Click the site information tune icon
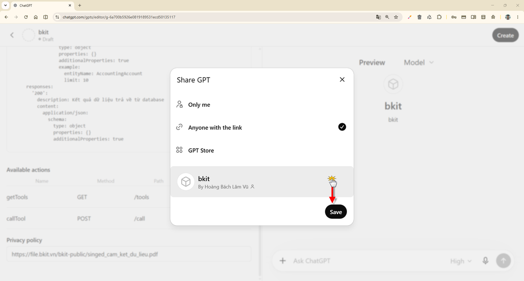This screenshot has height=281, width=524. point(57,17)
